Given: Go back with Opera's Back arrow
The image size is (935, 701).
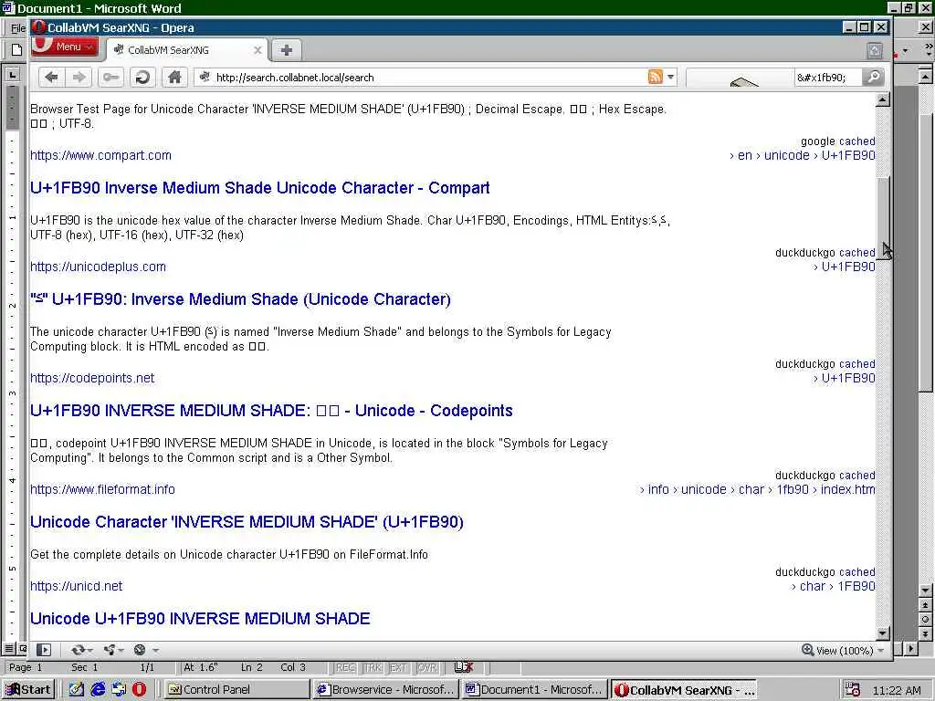Looking at the screenshot, I should [x=52, y=77].
